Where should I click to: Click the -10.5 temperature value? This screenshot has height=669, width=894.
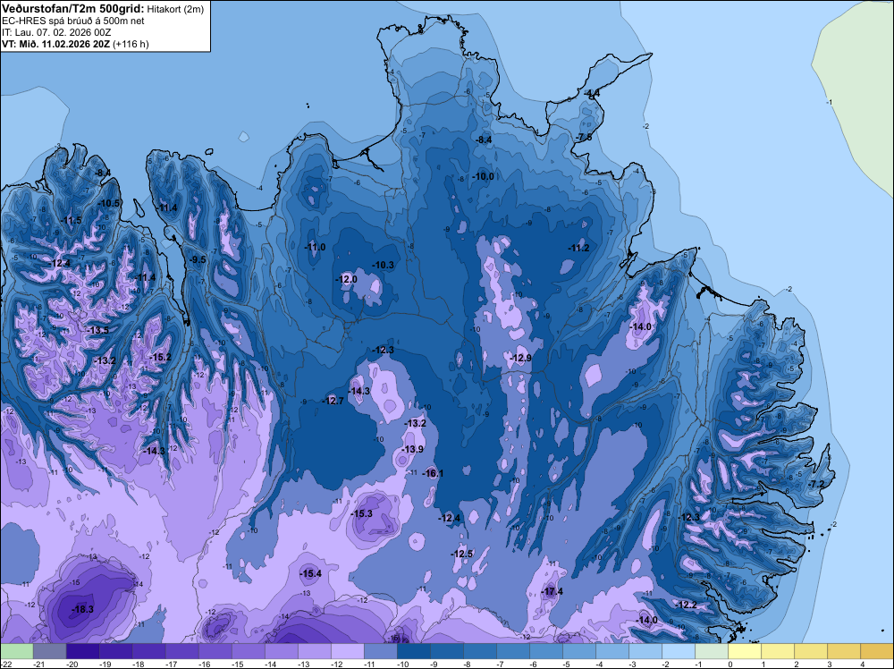click(x=109, y=203)
